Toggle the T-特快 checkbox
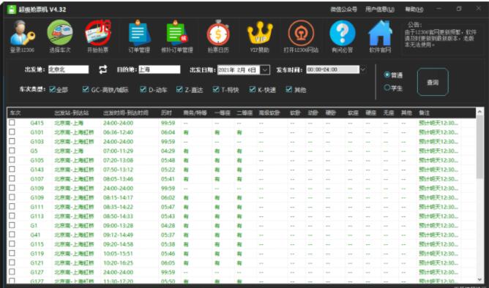489x288 pixels. coord(216,89)
